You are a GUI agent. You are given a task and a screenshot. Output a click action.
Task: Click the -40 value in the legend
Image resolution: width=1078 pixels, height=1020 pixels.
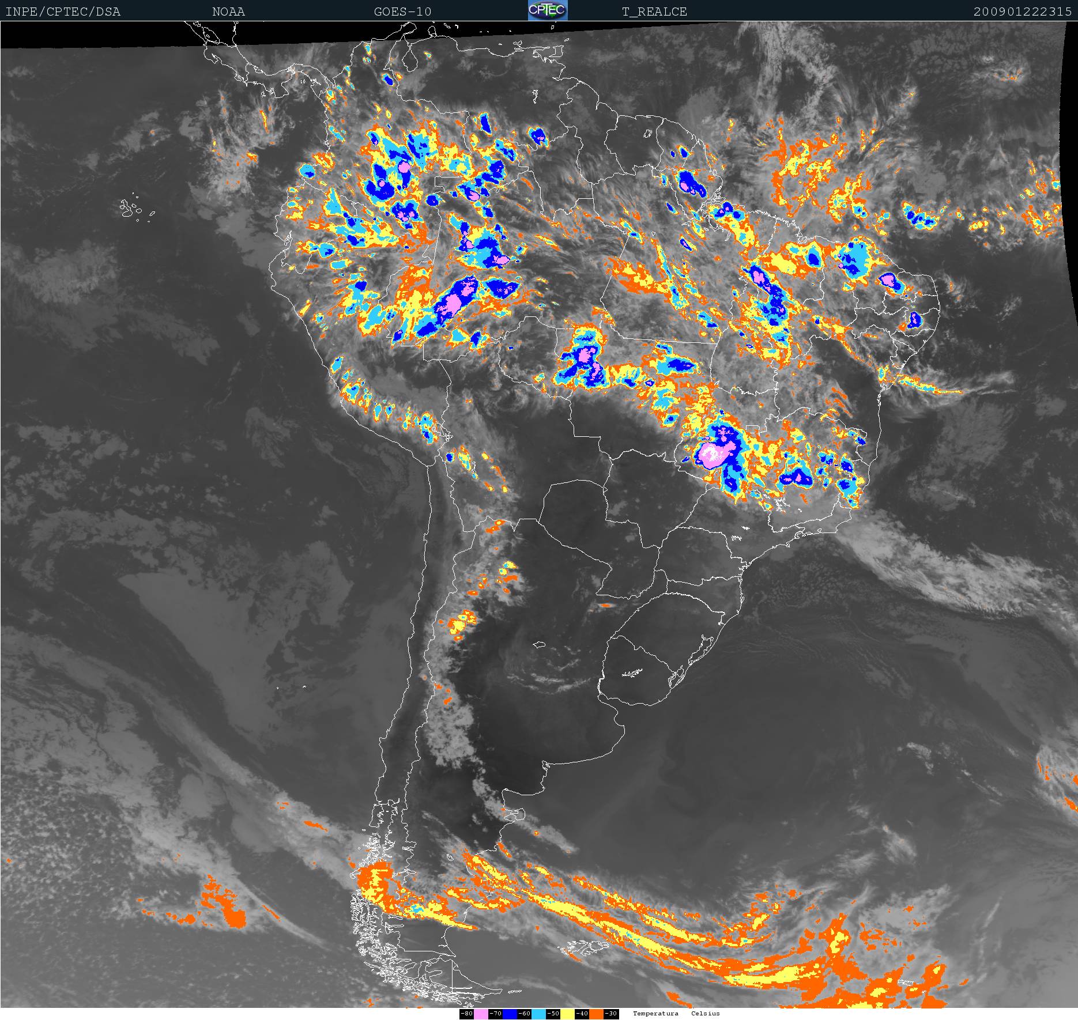pos(582,1014)
